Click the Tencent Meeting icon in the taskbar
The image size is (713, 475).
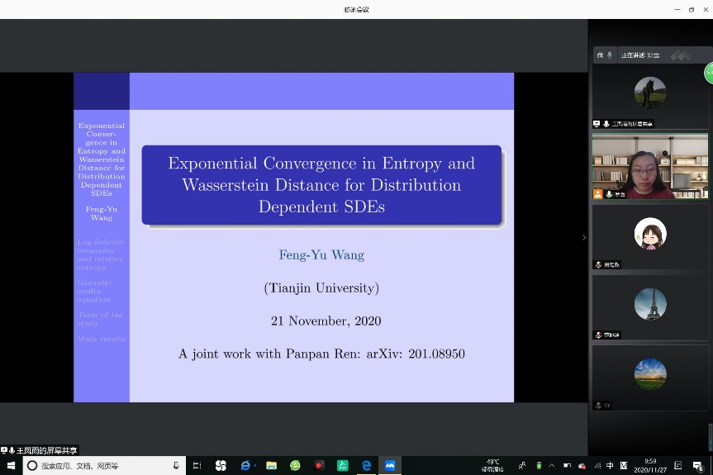coord(389,466)
